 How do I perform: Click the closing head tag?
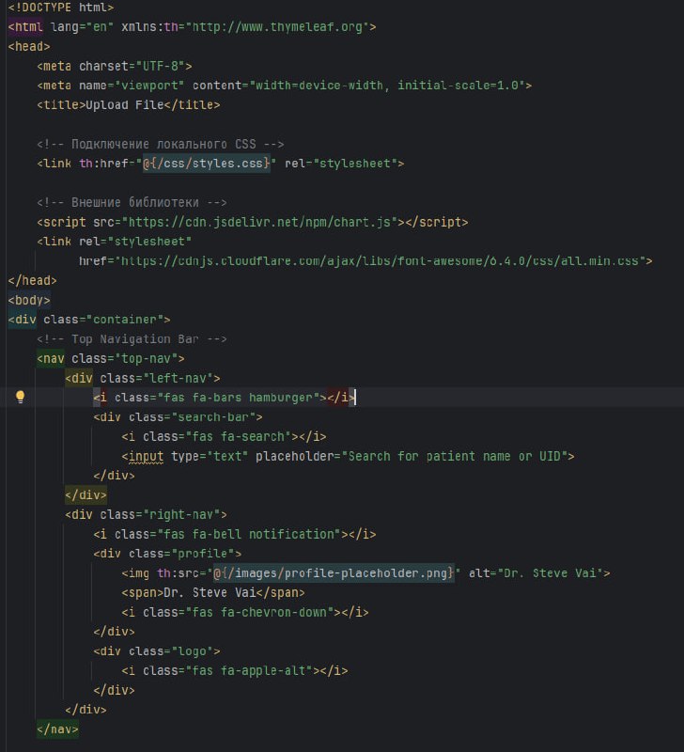point(32,280)
